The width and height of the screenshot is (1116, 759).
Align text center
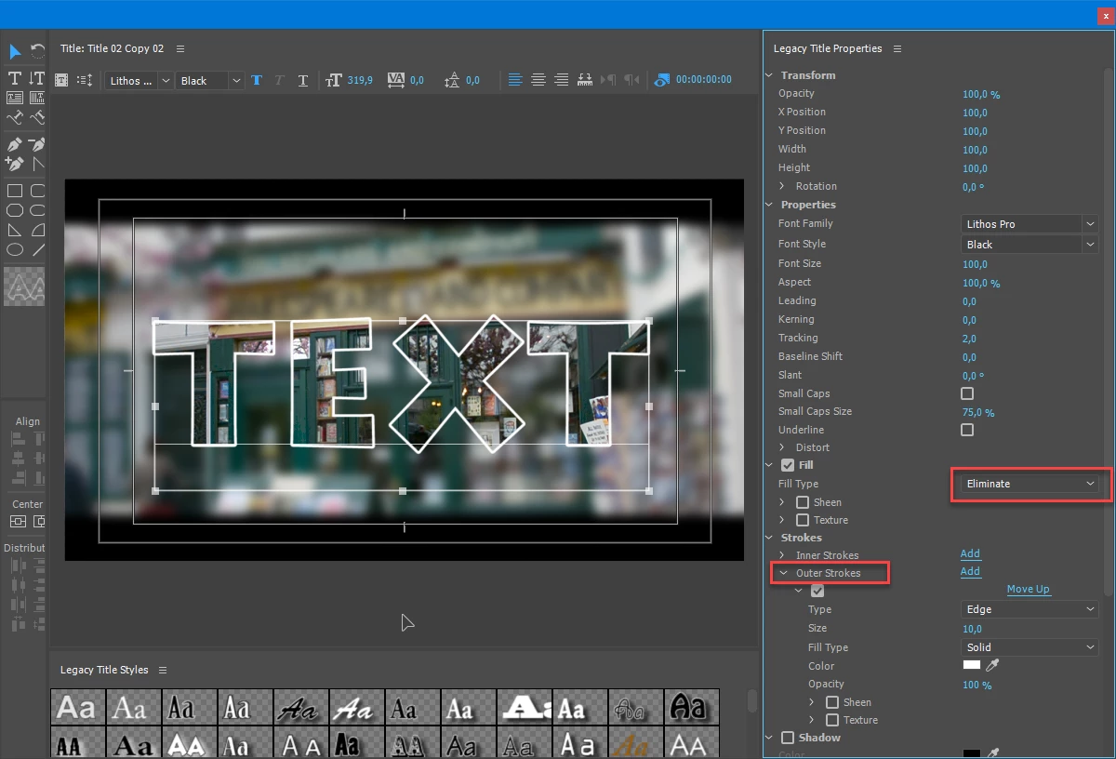click(x=538, y=80)
